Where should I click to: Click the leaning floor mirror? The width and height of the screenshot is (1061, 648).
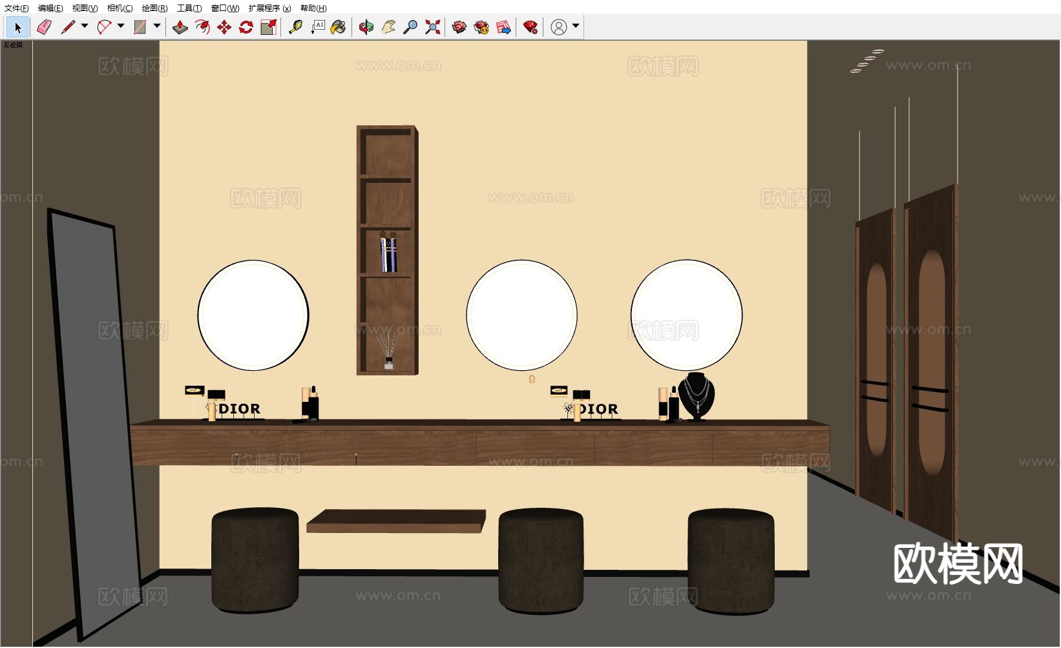click(94, 423)
